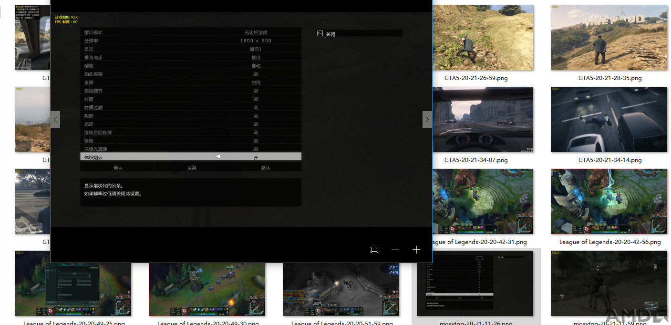Zoom in with the plus icon
671x325 pixels.
(x=416, y=250)
